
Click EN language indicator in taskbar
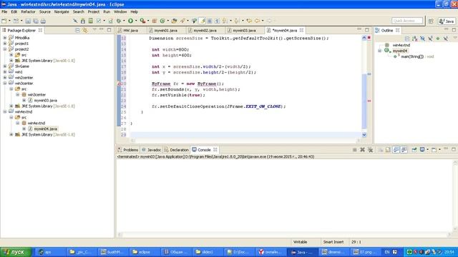(387, 252)
